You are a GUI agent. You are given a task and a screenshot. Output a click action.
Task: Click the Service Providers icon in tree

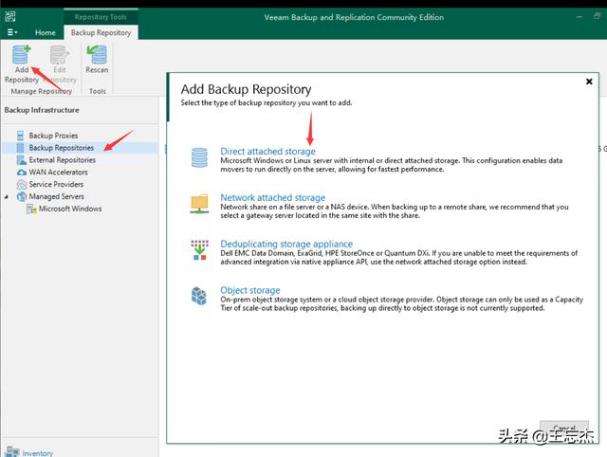pyautogui.click(x=21, y=185)
